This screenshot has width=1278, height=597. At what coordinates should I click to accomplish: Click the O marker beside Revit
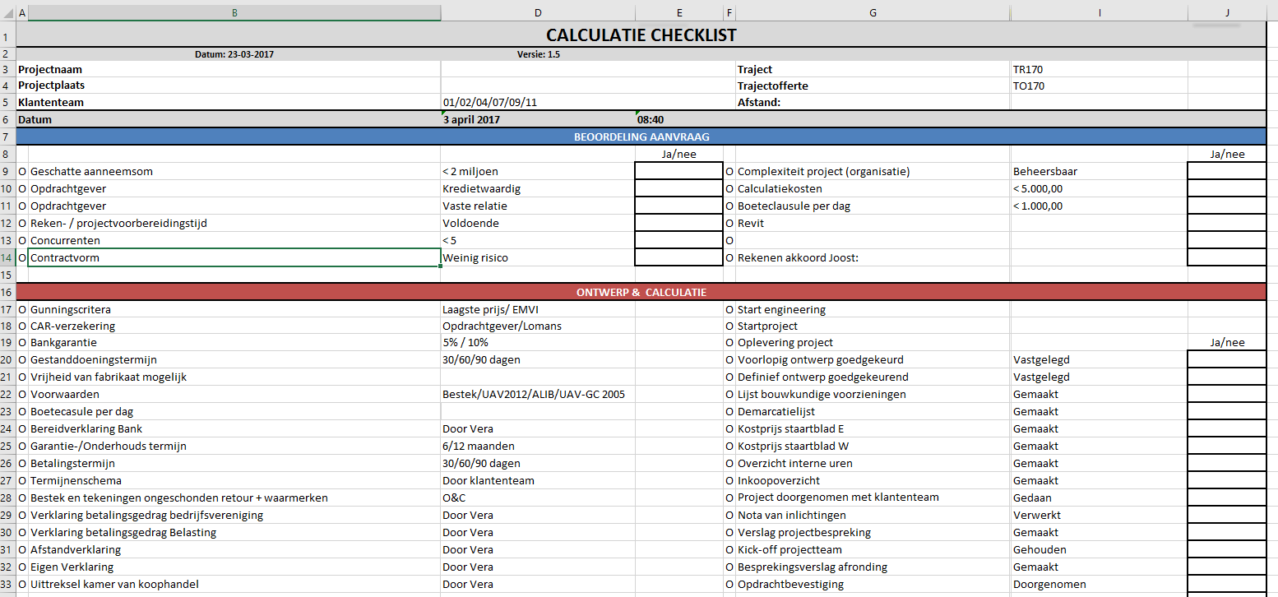[729, 223]
